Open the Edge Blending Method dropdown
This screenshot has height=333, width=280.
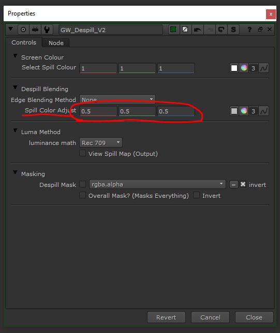pyautogui.click(x=117, y=99)
